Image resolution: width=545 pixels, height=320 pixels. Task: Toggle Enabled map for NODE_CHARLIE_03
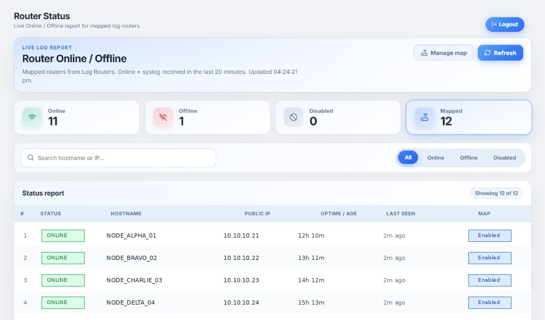(x=490, y=280)
